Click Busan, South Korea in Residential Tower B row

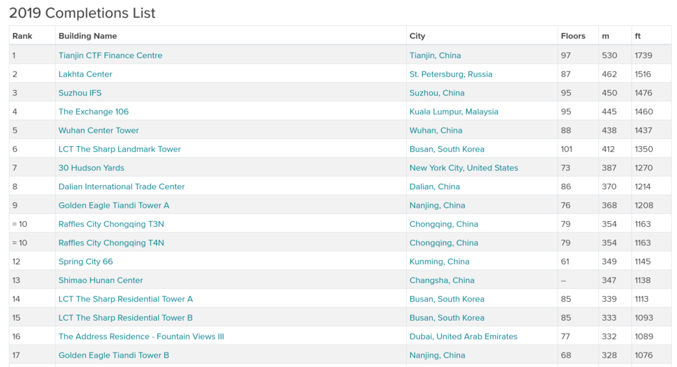coord(447,318)
